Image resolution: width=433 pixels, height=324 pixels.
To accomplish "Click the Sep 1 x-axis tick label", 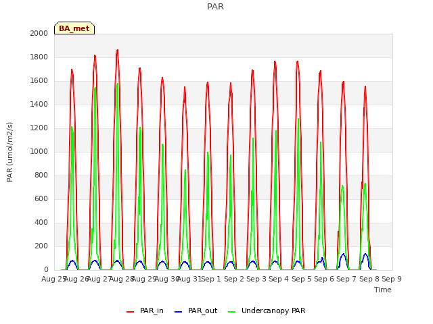I will click(211, 279).
